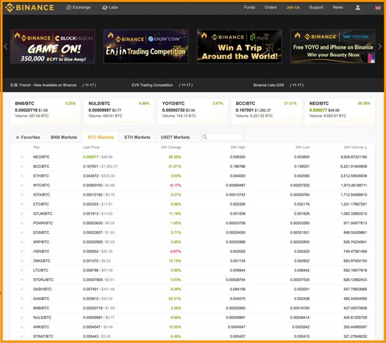Open the BlockMason Game On banner

coord(53,47)
